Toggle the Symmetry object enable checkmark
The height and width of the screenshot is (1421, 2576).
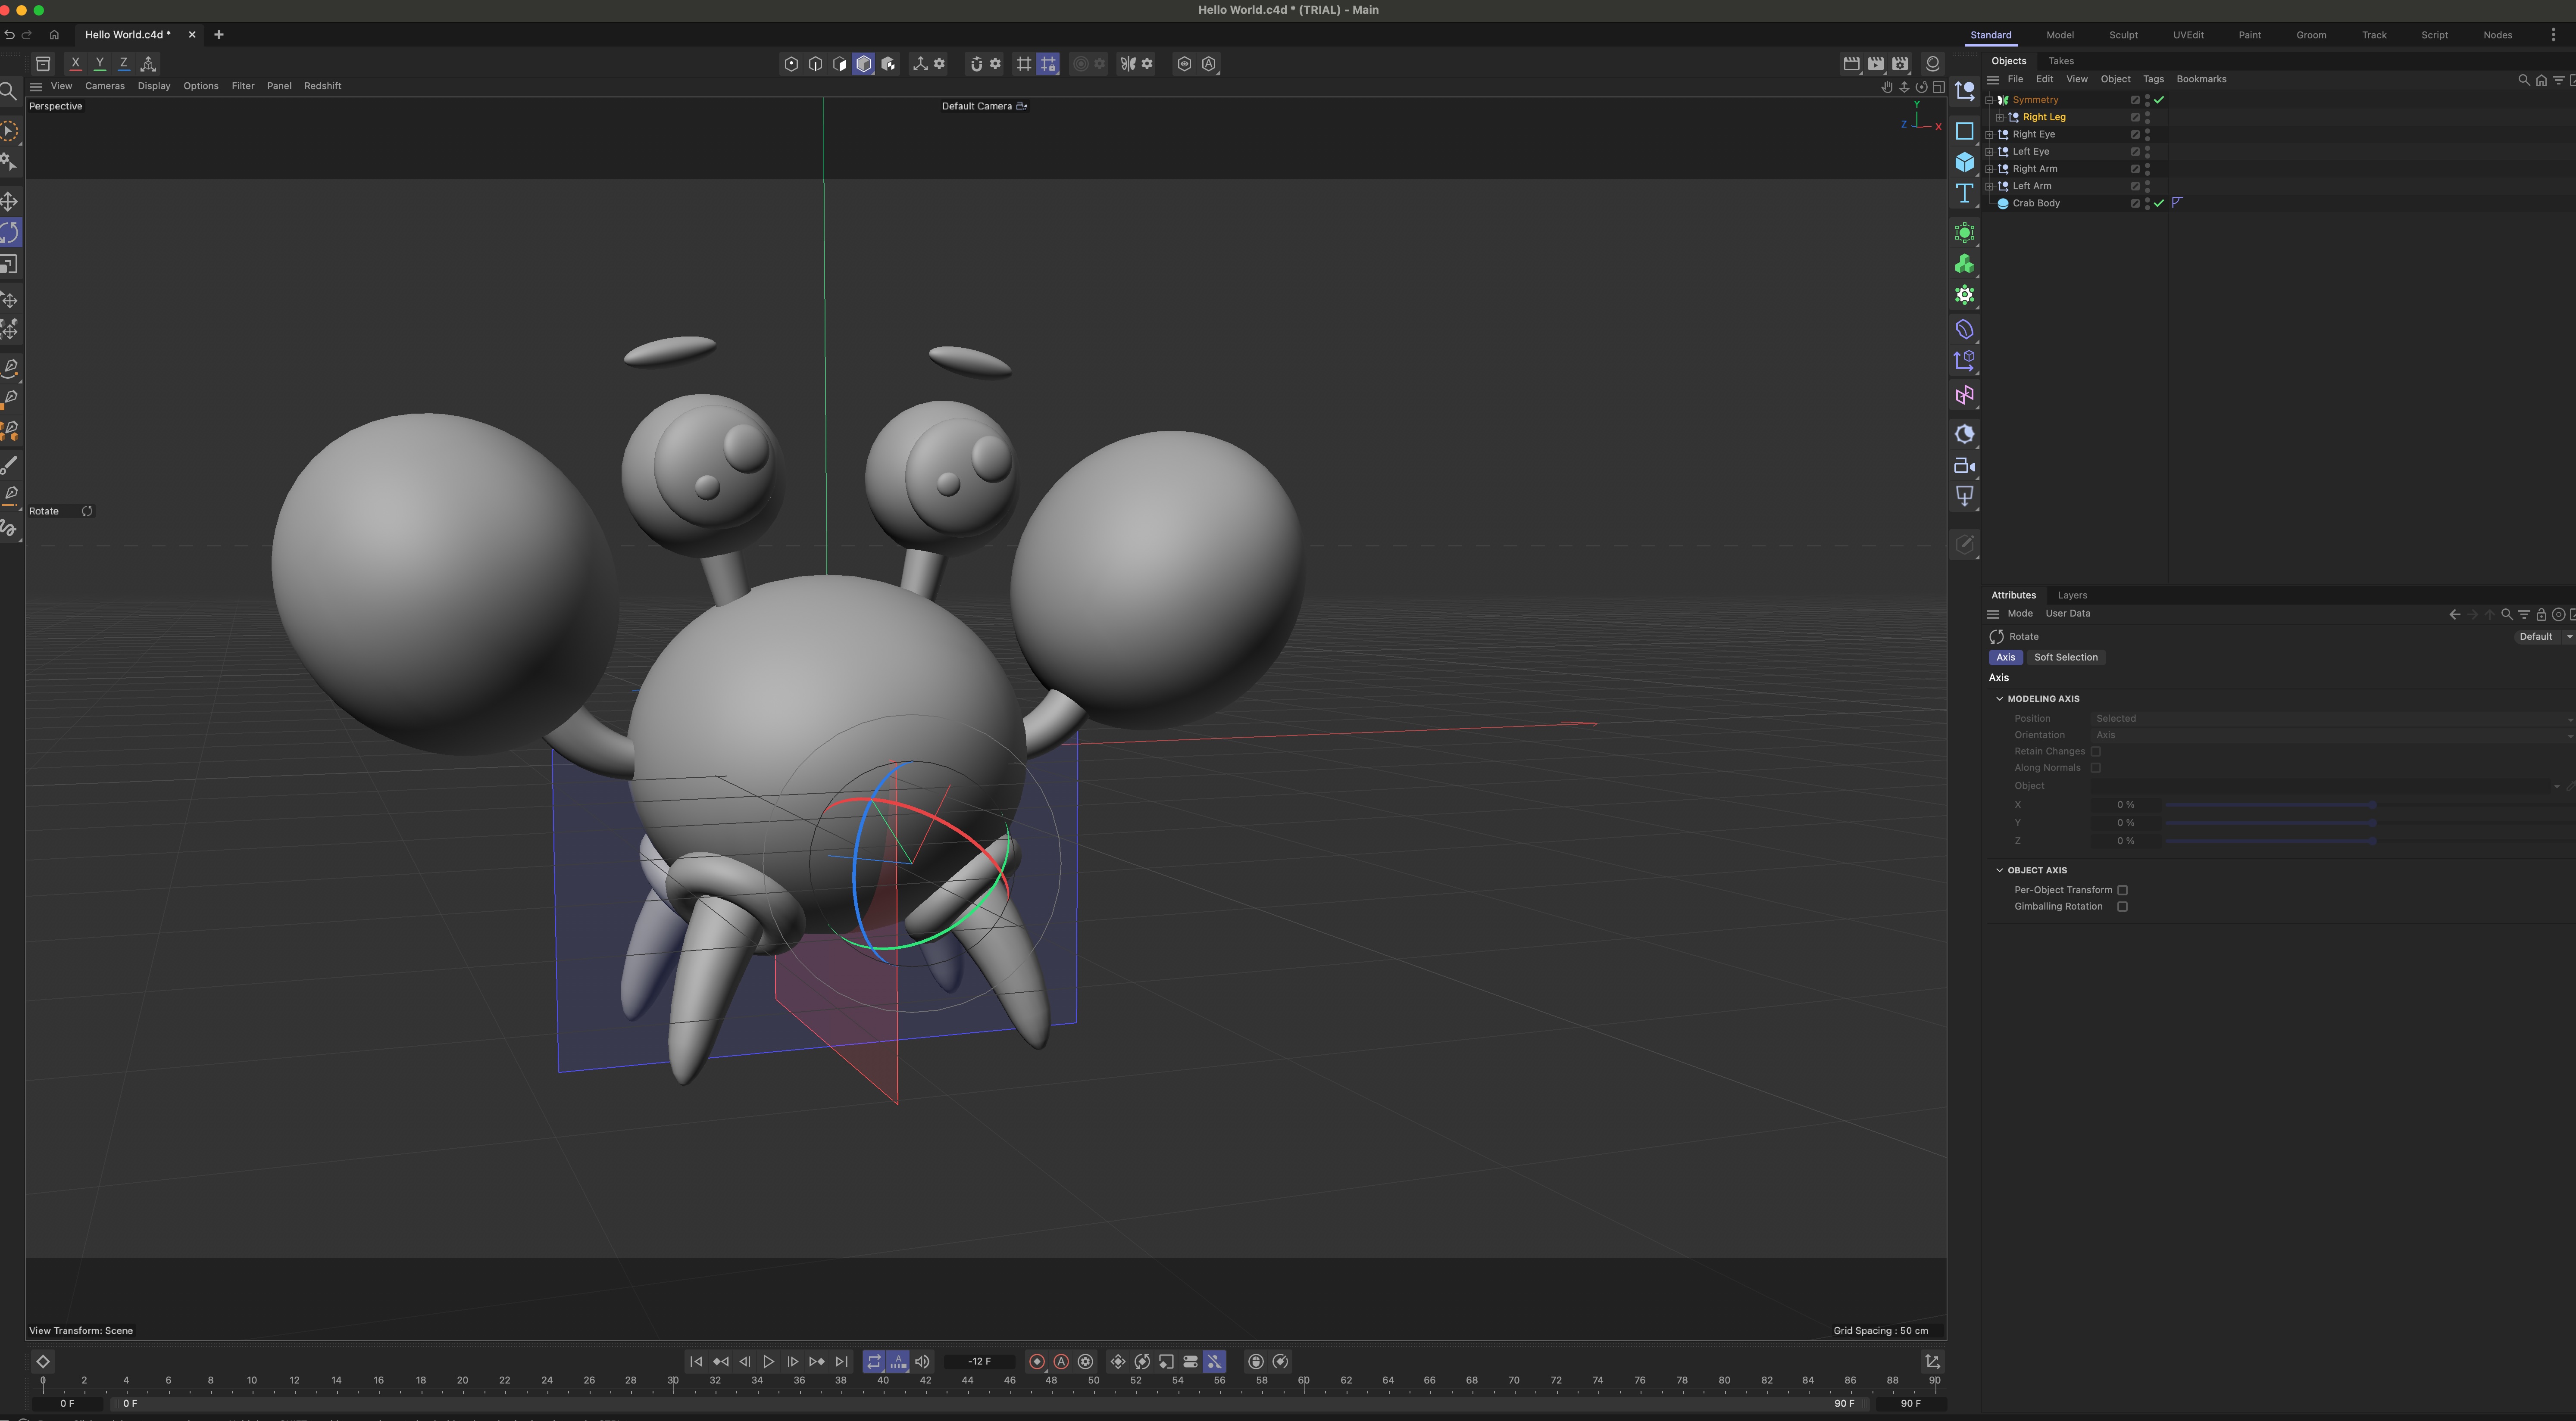(x=2159, y=100)
